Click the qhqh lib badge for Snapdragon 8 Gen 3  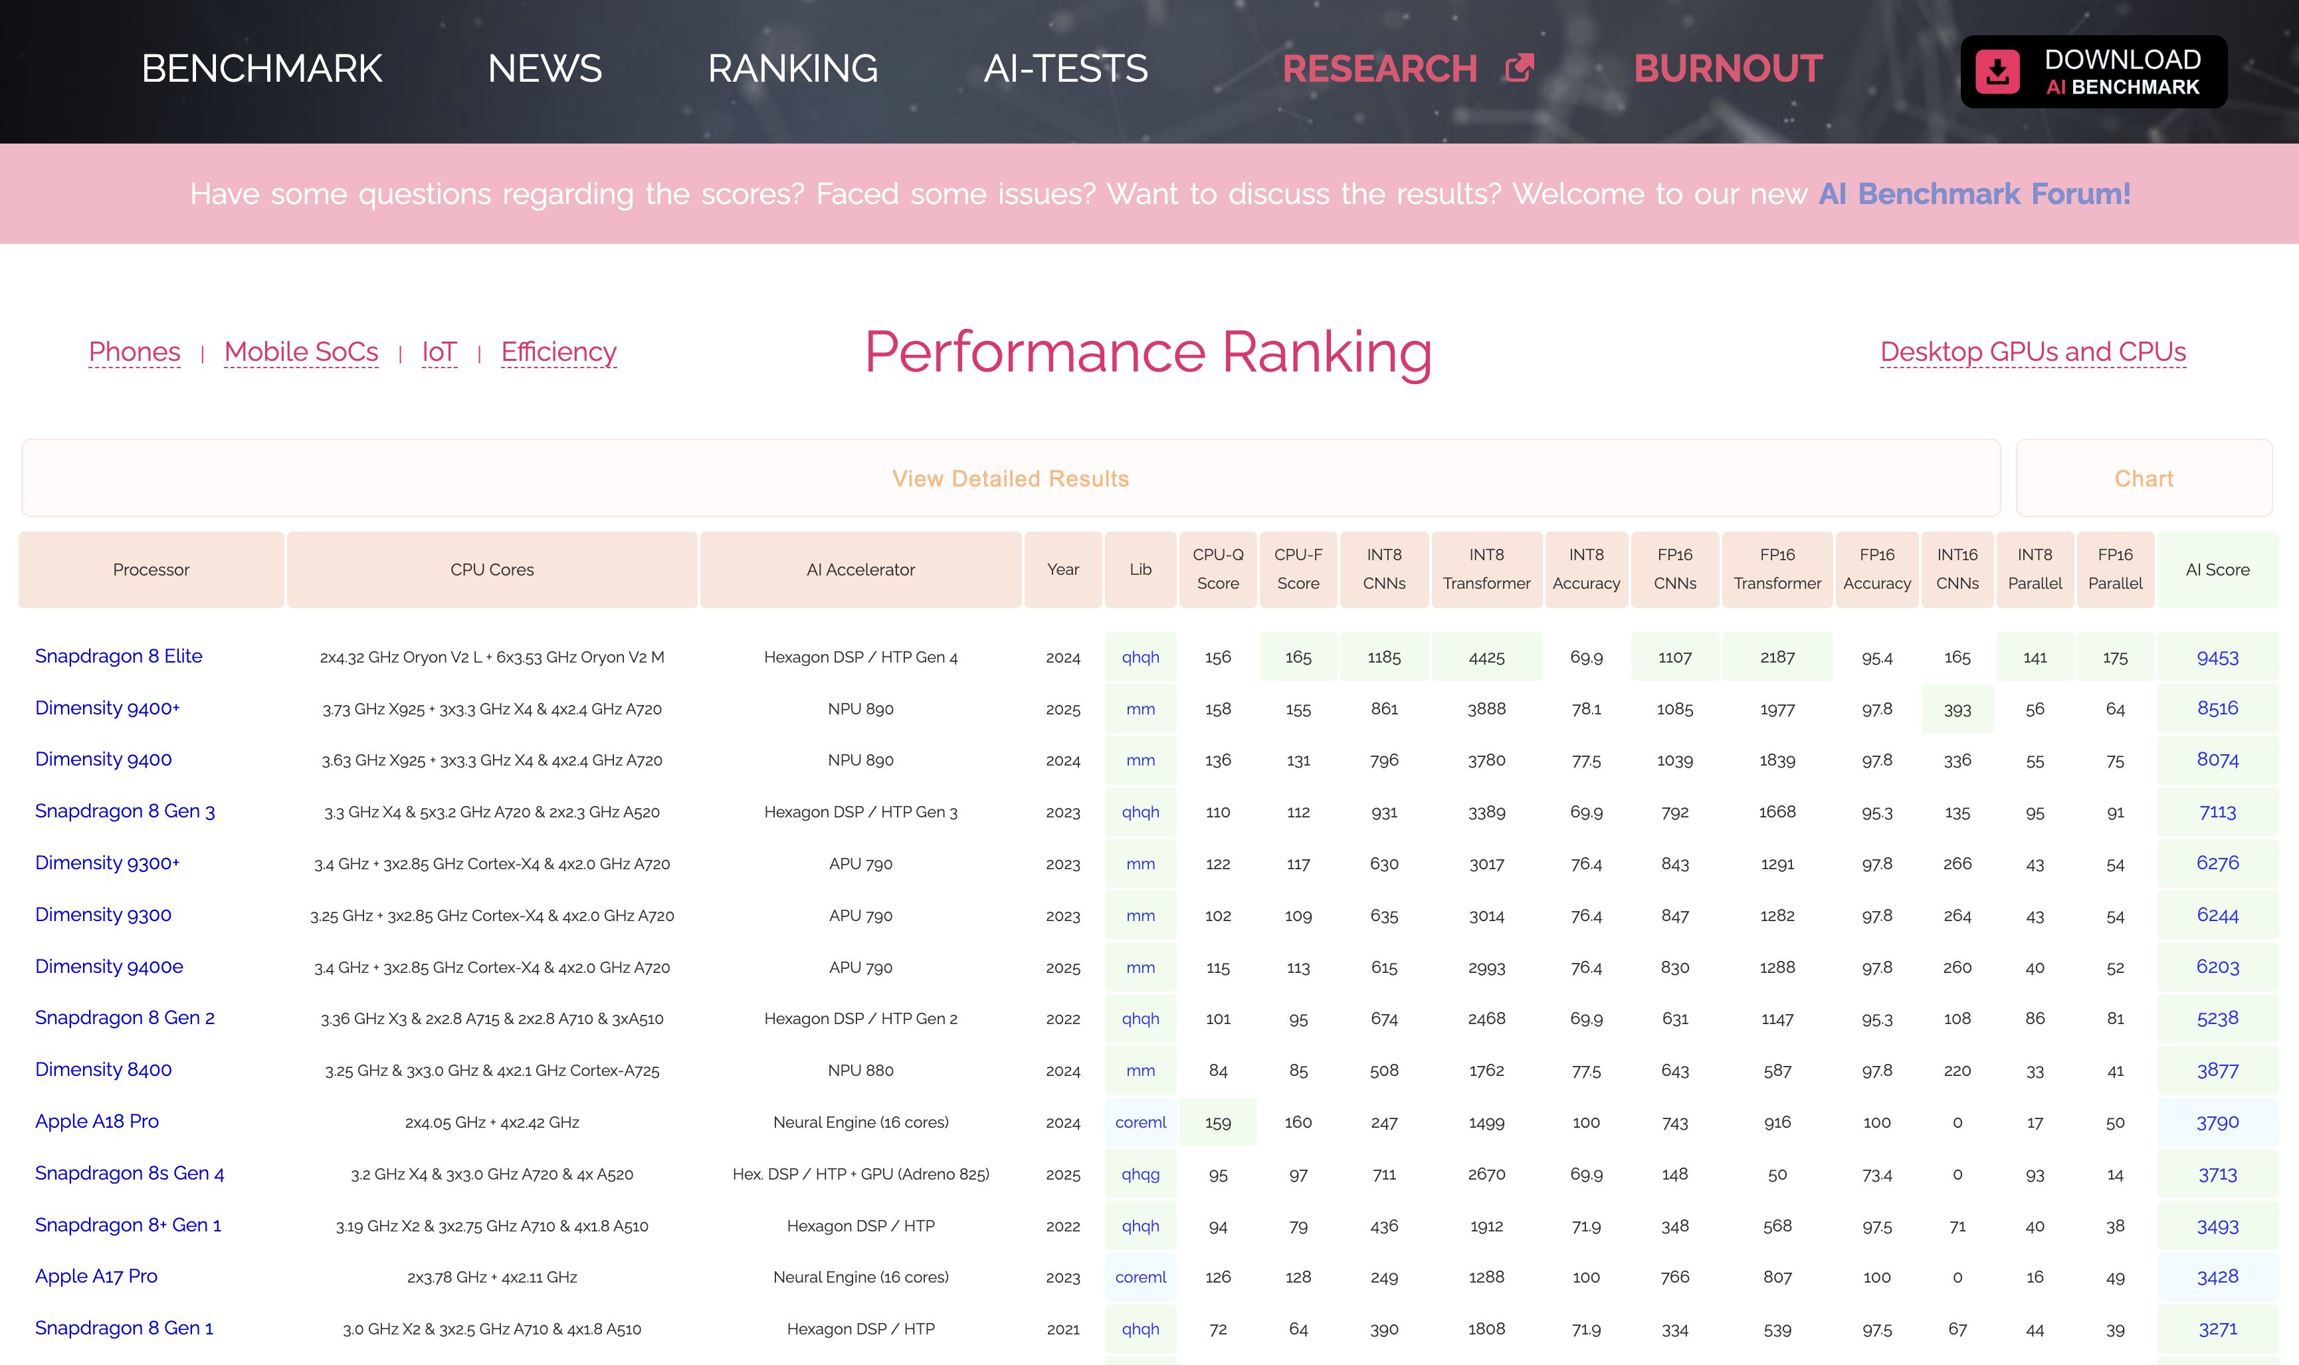[x=1140, y=812]
